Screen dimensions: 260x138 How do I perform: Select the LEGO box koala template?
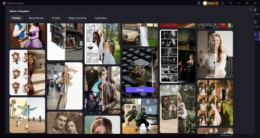point(177,109)
